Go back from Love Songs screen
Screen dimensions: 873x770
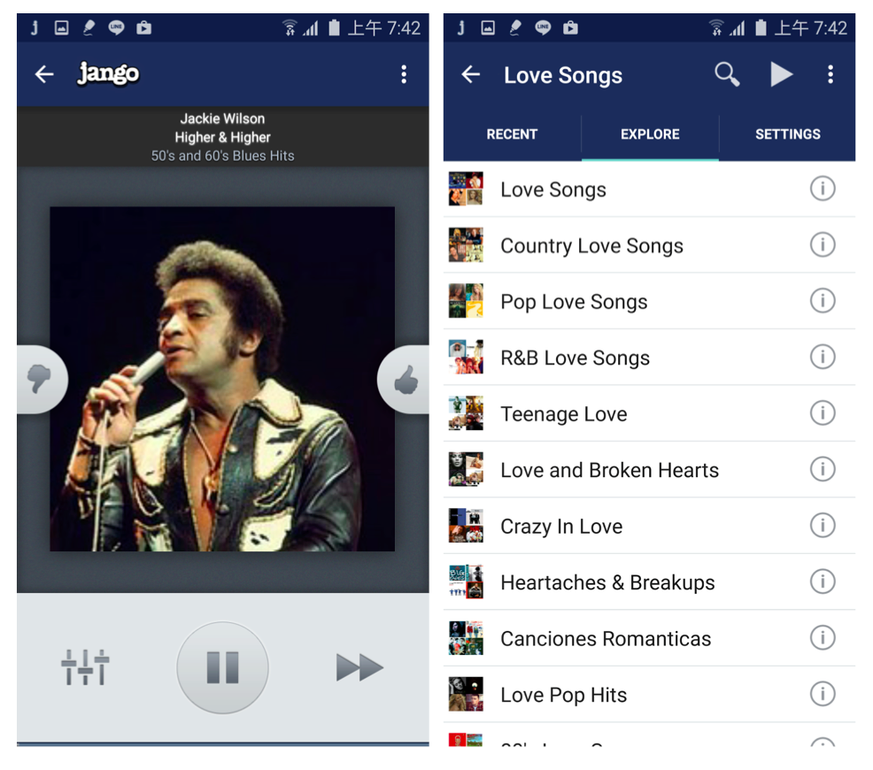coord(471,75)
